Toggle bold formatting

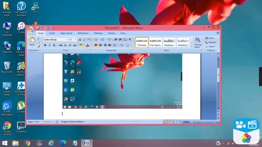click(45, 45)
